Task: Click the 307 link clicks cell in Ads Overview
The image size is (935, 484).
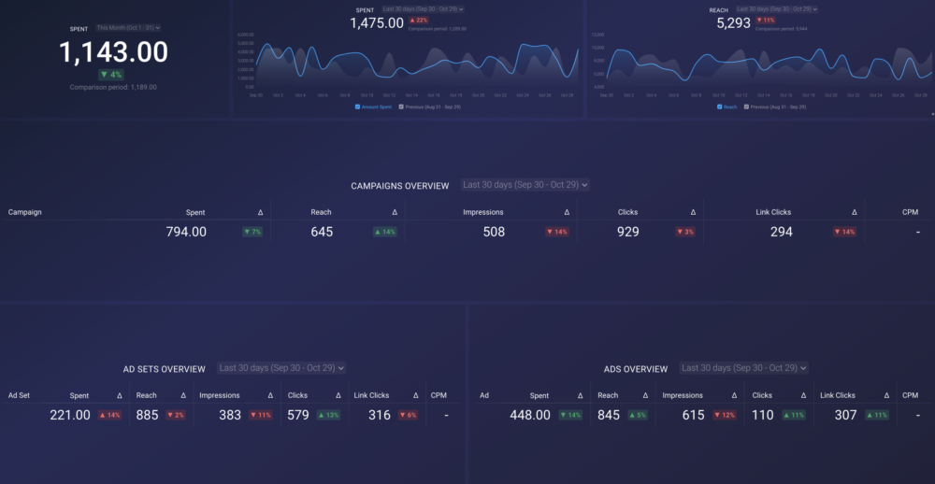Action: (845, 415)
